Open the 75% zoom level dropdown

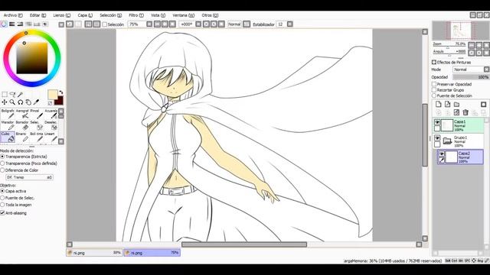point(149,24)
